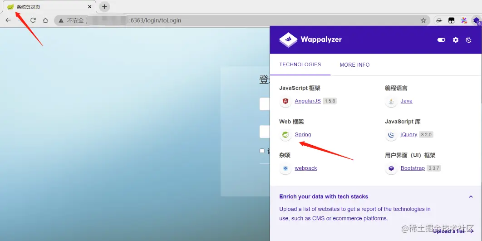
Task: Click the AngularJS 1.5.8 version badge
Action: pyautogui.click(x=330, y=101)
